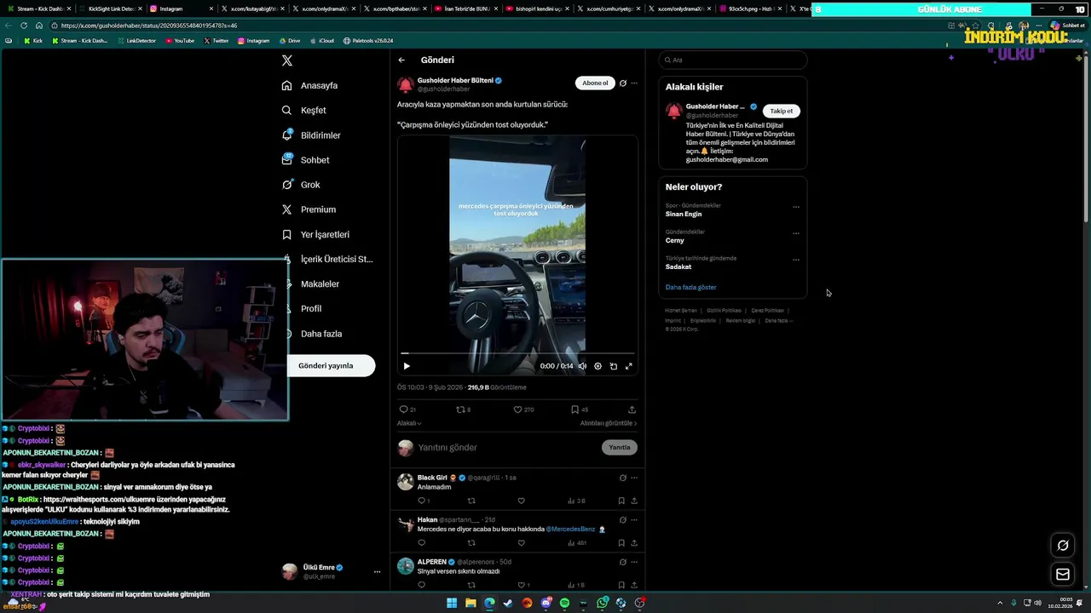Bookmark the main post (45 bookmarks)
The height and width of the screenshot is (613, 1091).
coord(580,410)
